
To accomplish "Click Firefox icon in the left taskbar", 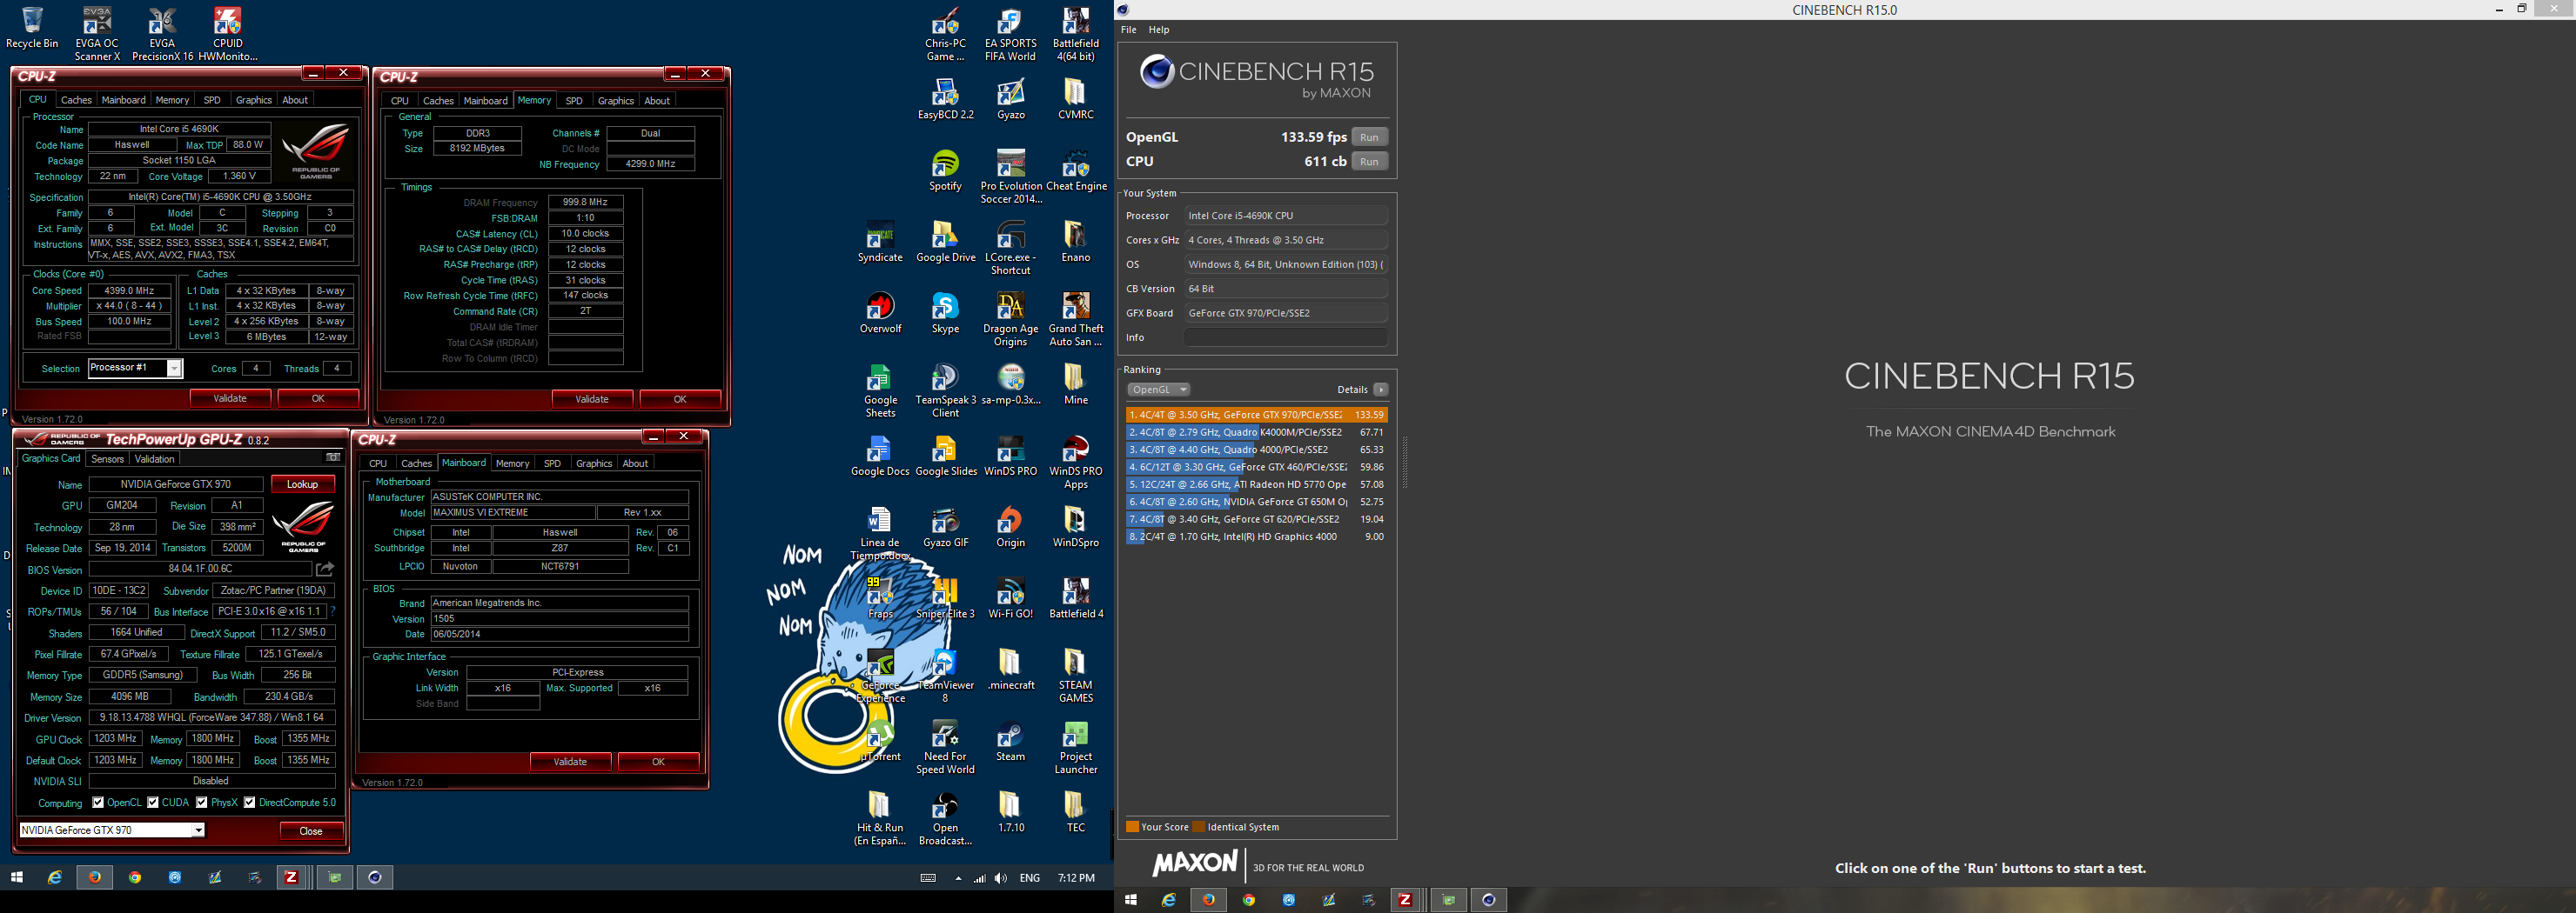I will pyautogui.click(x=95, y=877).
